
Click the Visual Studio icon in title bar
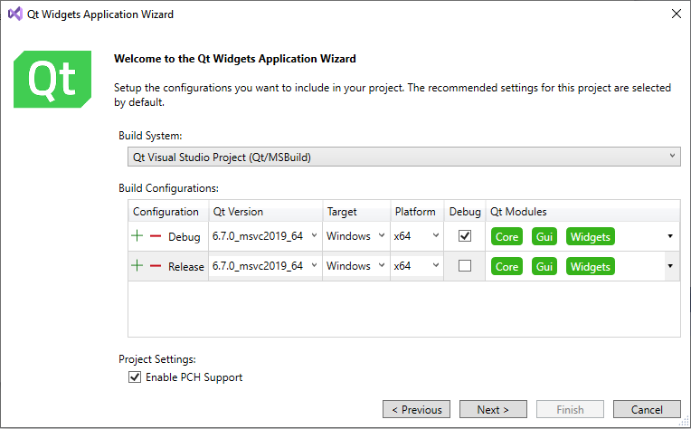(15, 14)
